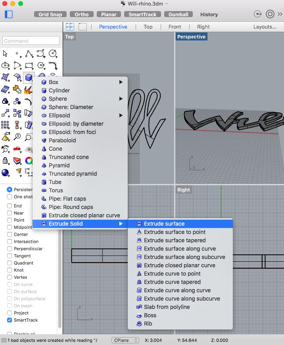Select the Polyline tool
Viewport: 284px width, 345px height.
29,54
